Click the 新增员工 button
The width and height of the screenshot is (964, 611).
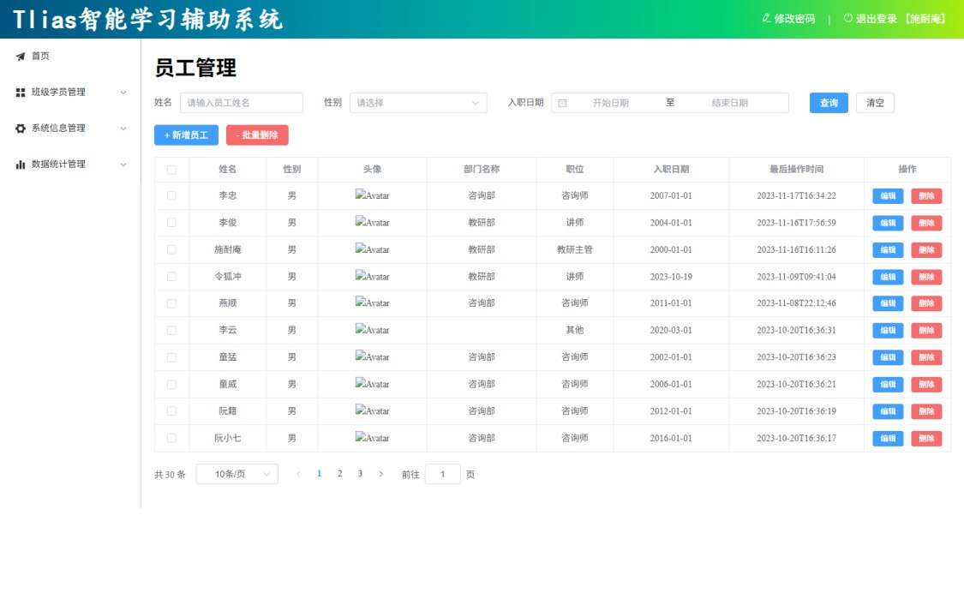(186, 135)
